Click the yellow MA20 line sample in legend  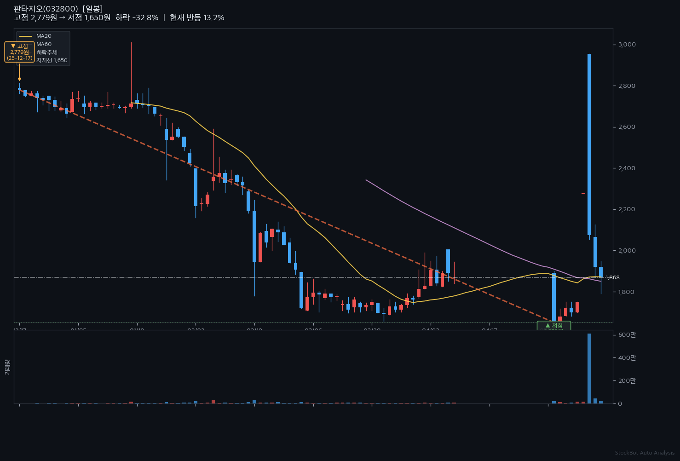click(25, 36)
